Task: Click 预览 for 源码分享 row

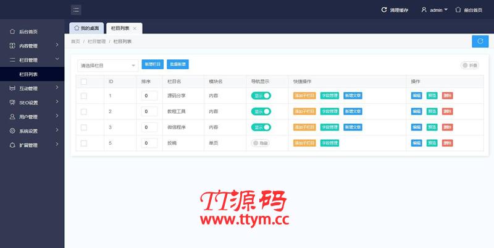Action: click(x=432, y=96)
